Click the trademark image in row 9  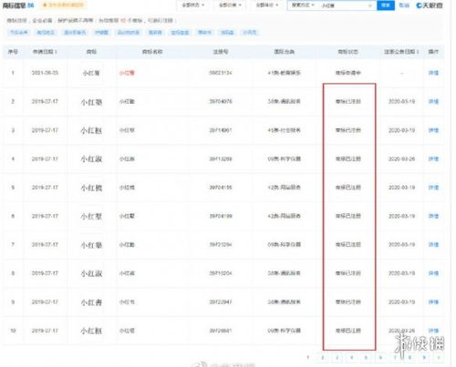click(x=91, y=302)
